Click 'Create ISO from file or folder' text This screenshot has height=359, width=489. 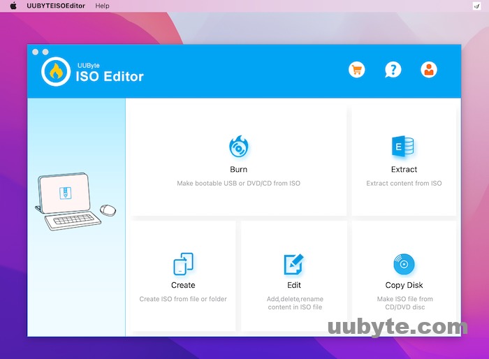tap(183, 299)
